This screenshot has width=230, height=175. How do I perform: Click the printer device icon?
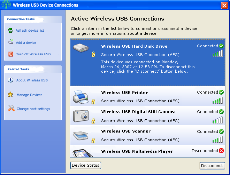click(x=81, y=97)
